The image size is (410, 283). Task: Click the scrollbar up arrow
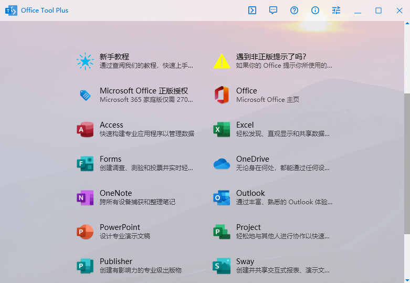(407, 23)
